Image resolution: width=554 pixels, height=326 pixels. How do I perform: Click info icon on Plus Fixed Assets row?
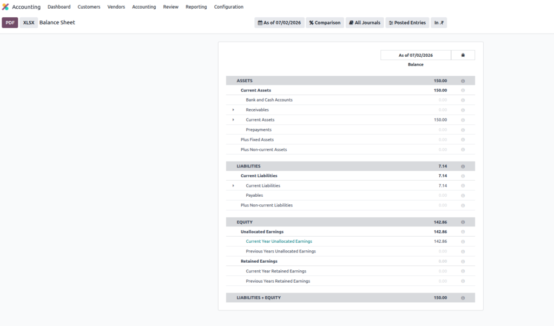[x=463, y=139]
